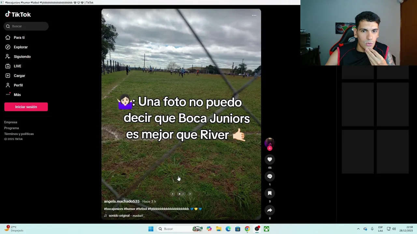Open File Explorer from taskbar

219,229
